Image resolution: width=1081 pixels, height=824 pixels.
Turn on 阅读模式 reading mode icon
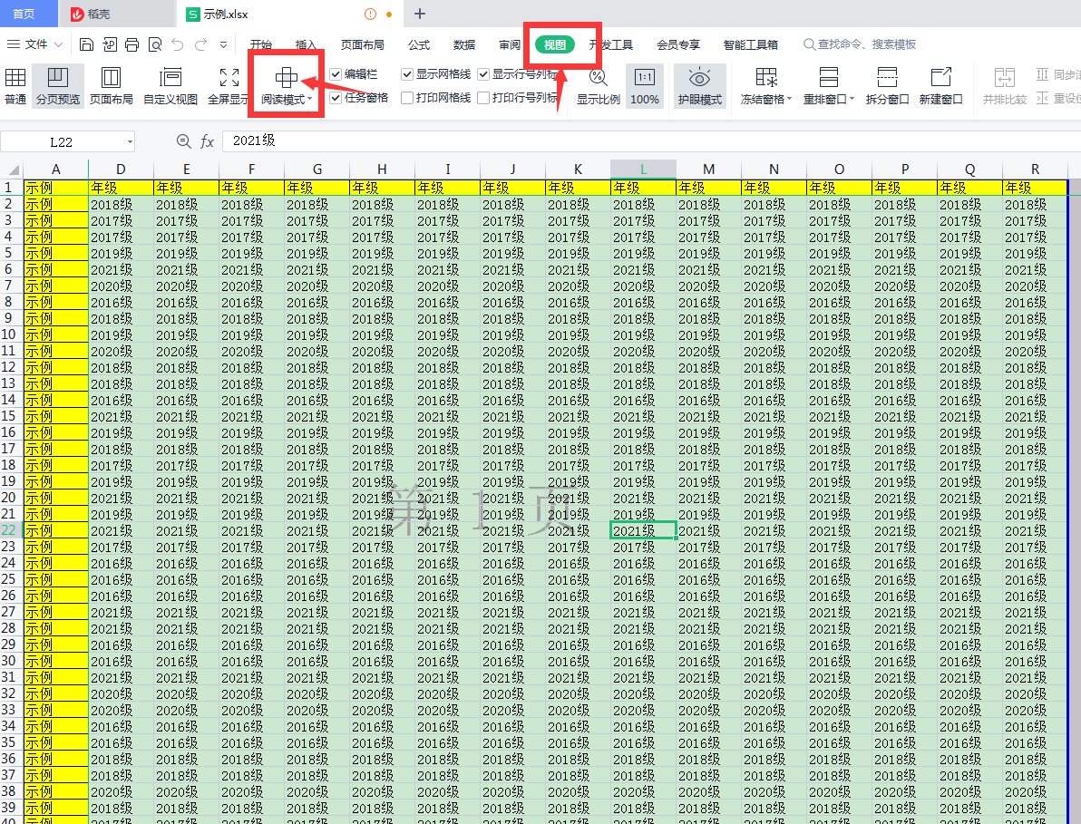click(x=286, y=77)
